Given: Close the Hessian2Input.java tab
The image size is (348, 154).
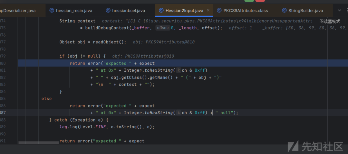Looking at the screenshot, I should [209, 11].
